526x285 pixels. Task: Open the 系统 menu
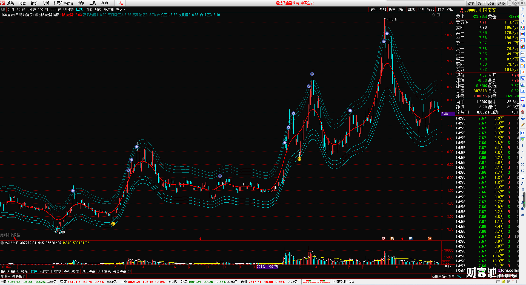click(11, 3)
